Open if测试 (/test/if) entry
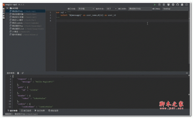The image size is (193, 118). coord(25,32)
